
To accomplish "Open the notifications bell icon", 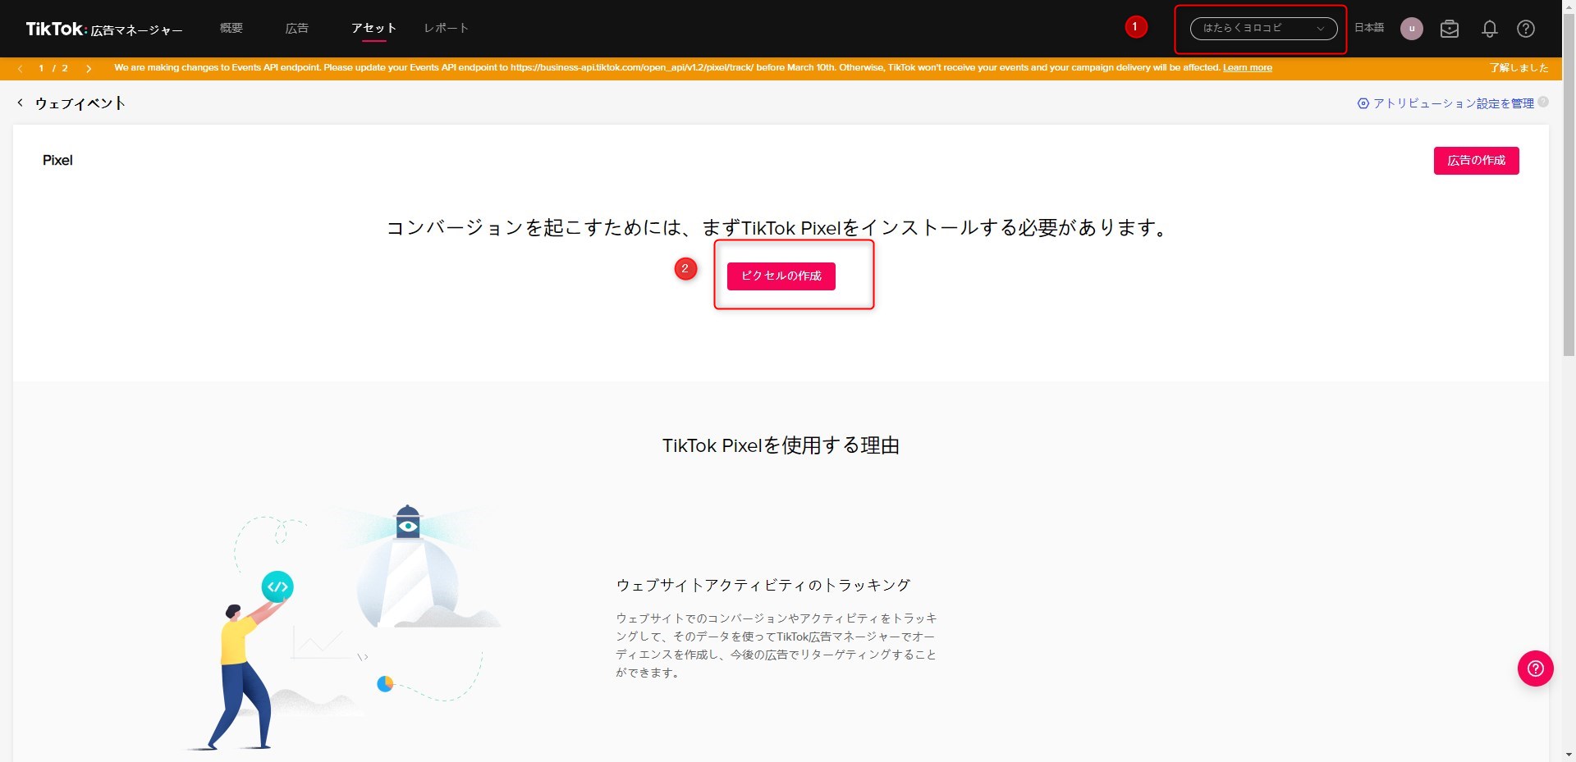I will pos(1489,29).
